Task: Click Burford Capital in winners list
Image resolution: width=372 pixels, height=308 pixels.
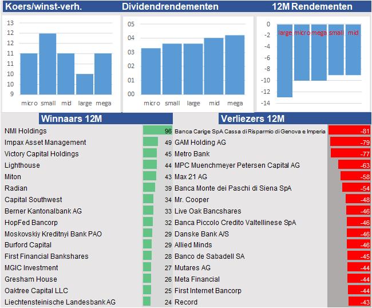Action: click(x=28, y=245)
